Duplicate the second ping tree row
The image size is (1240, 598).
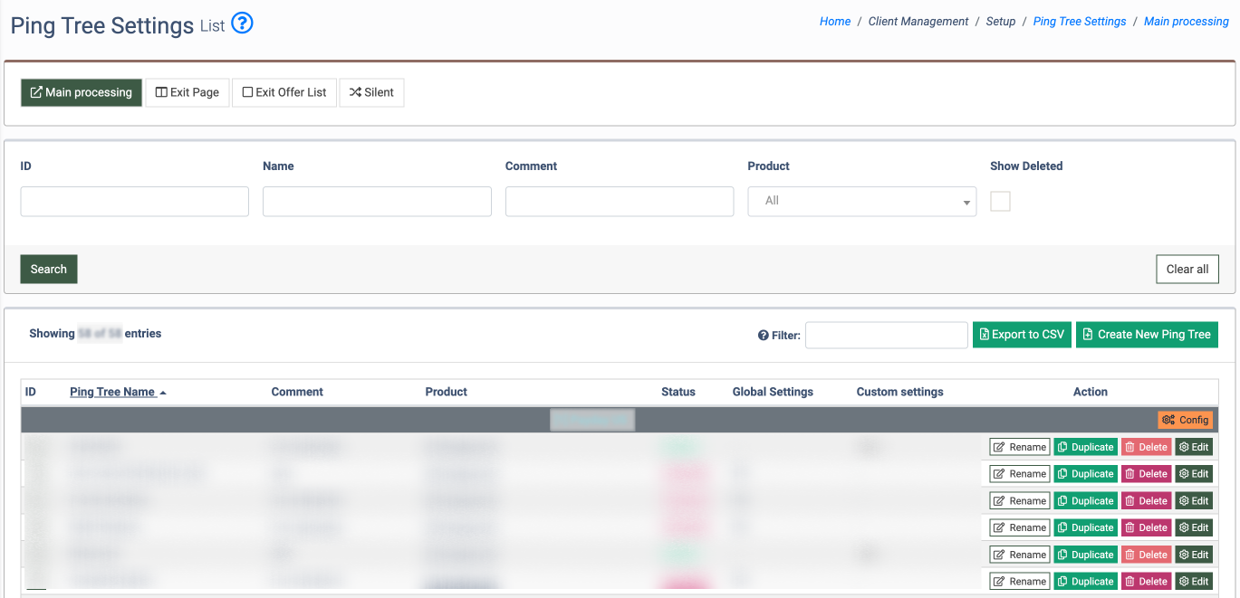tap(1085, 474)
